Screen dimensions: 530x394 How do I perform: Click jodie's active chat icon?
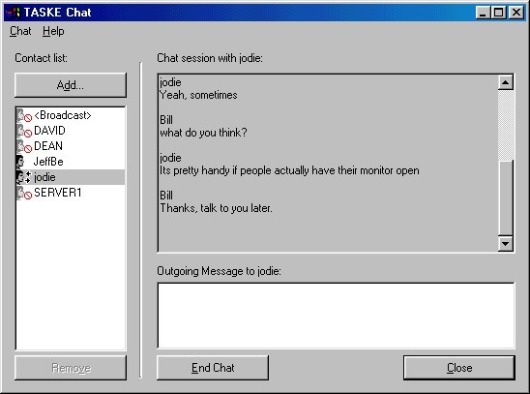click(24, 177)
